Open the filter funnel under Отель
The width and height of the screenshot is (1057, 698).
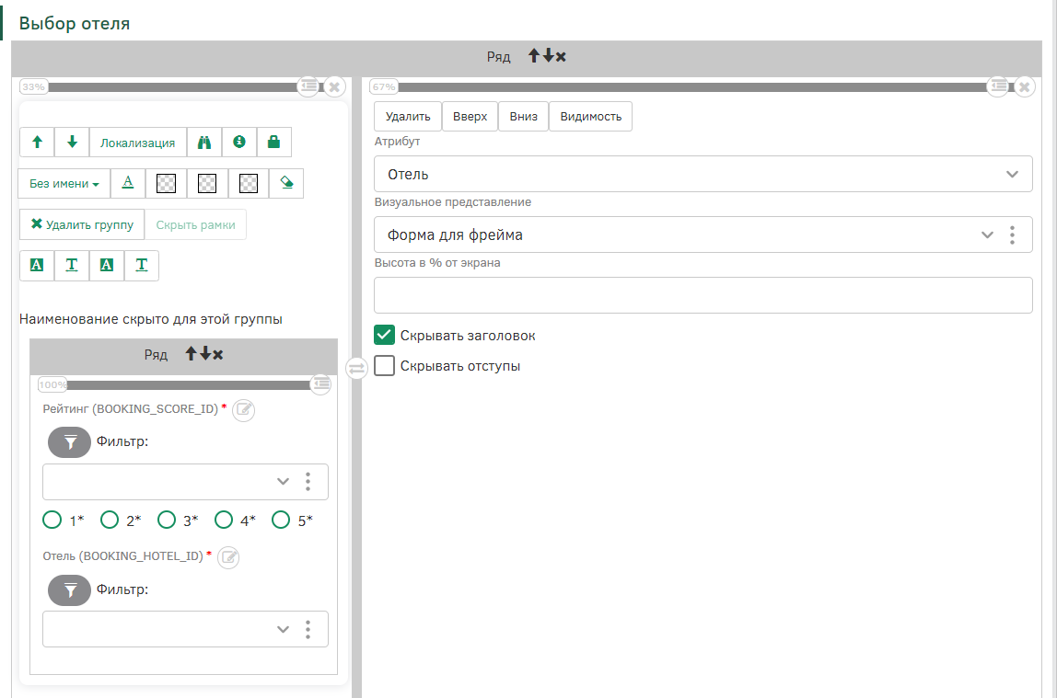pos(69,590)
